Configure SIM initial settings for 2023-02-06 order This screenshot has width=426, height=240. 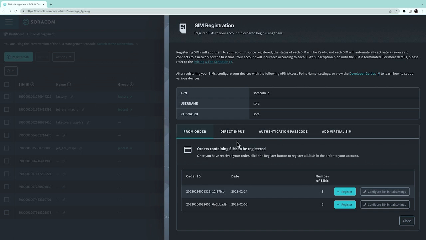pos(385,205)
